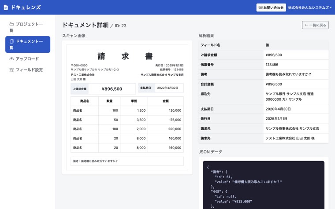Click the 伝票番号 value 123456
This screenshot has width=335, height=209.
click(x=272, y=65)
